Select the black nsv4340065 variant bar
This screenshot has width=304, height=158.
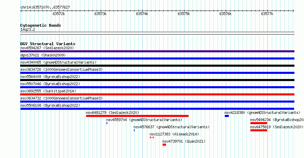(157, 66)
